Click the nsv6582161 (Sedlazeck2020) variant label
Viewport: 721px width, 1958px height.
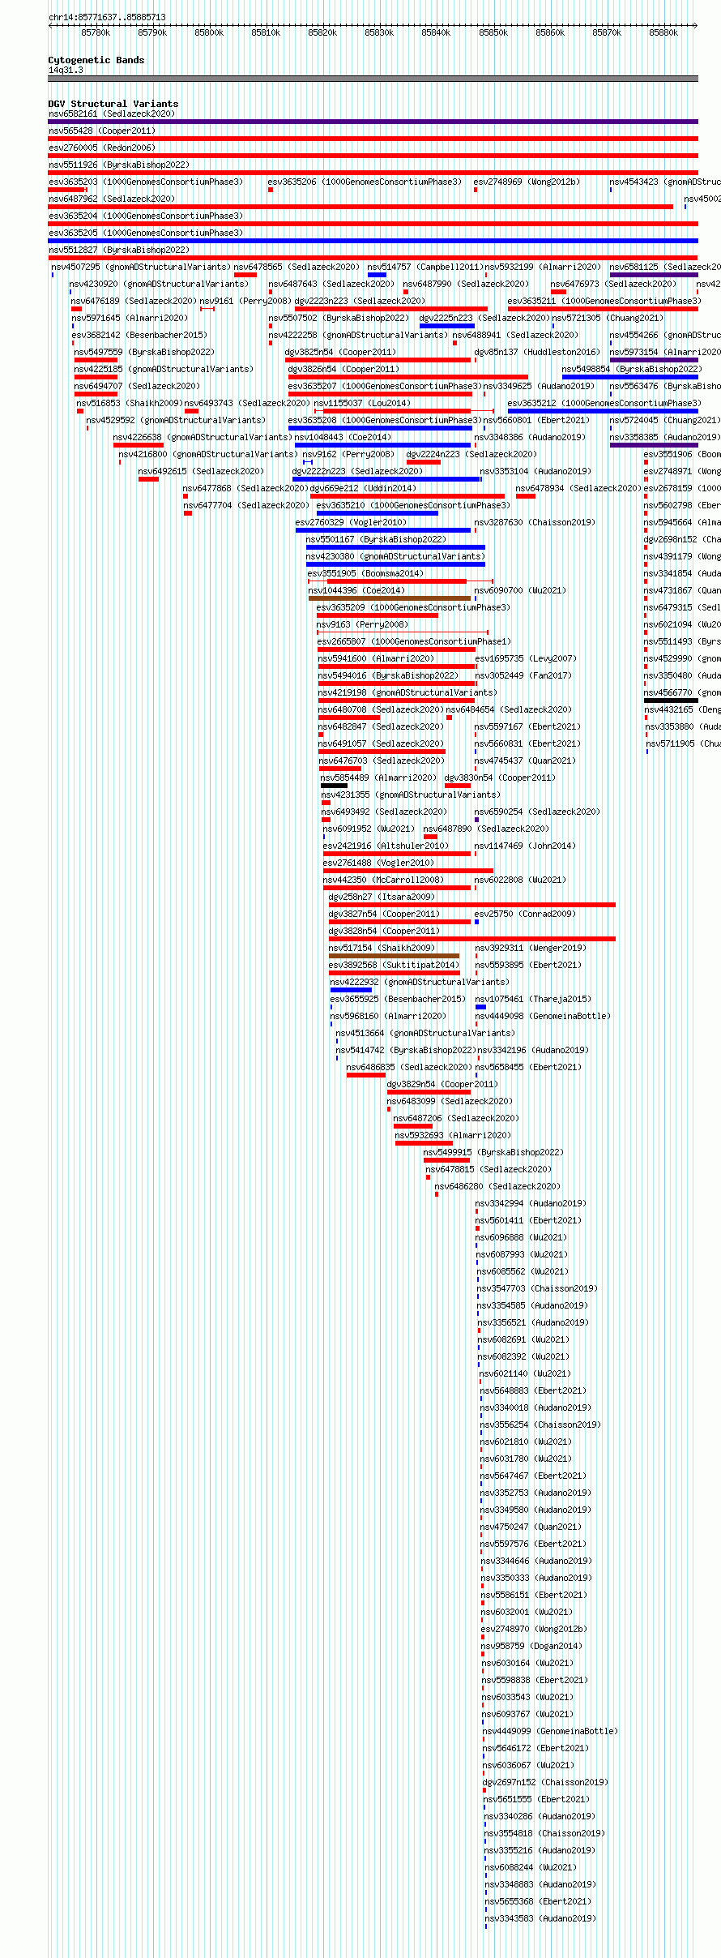tap(111, 114)
